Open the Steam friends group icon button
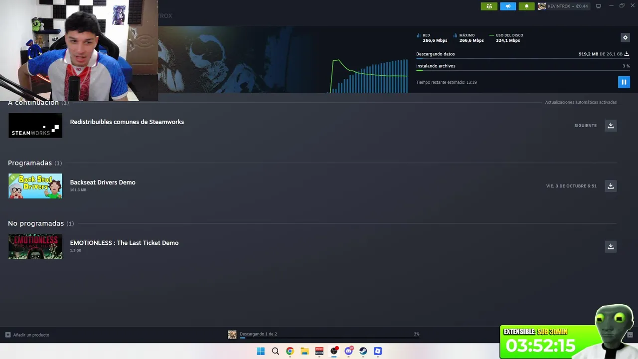The height and width of the screenshot is (359, 638). click(x=489, y=6)
